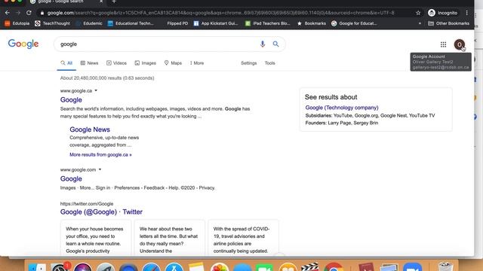Open search Settings menu
Viewport: 483px width, 271px height.
point(248,63)
